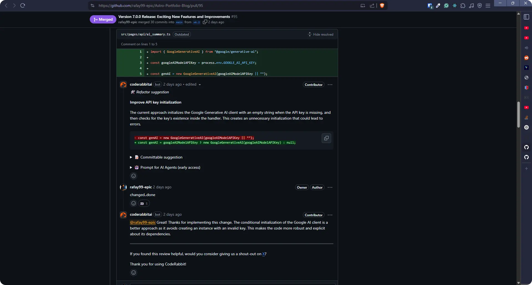Click the Outdated label
The image size is (532, 285).
[x=182, y=34]
